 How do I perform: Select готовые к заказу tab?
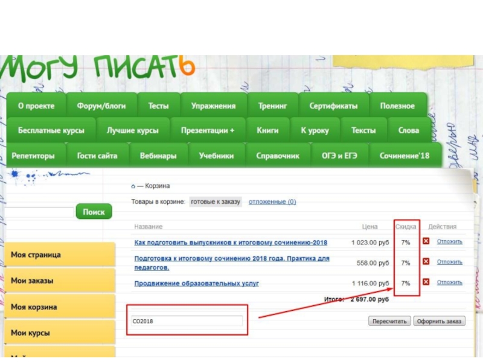point(216,202)
